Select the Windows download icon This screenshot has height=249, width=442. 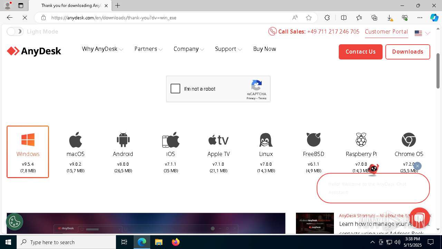pyautogui.click(x=28, y=140)
